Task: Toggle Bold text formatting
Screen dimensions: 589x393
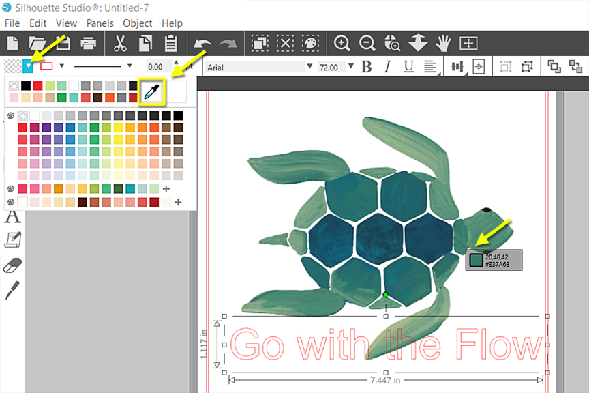Action: tap(367, 67)
